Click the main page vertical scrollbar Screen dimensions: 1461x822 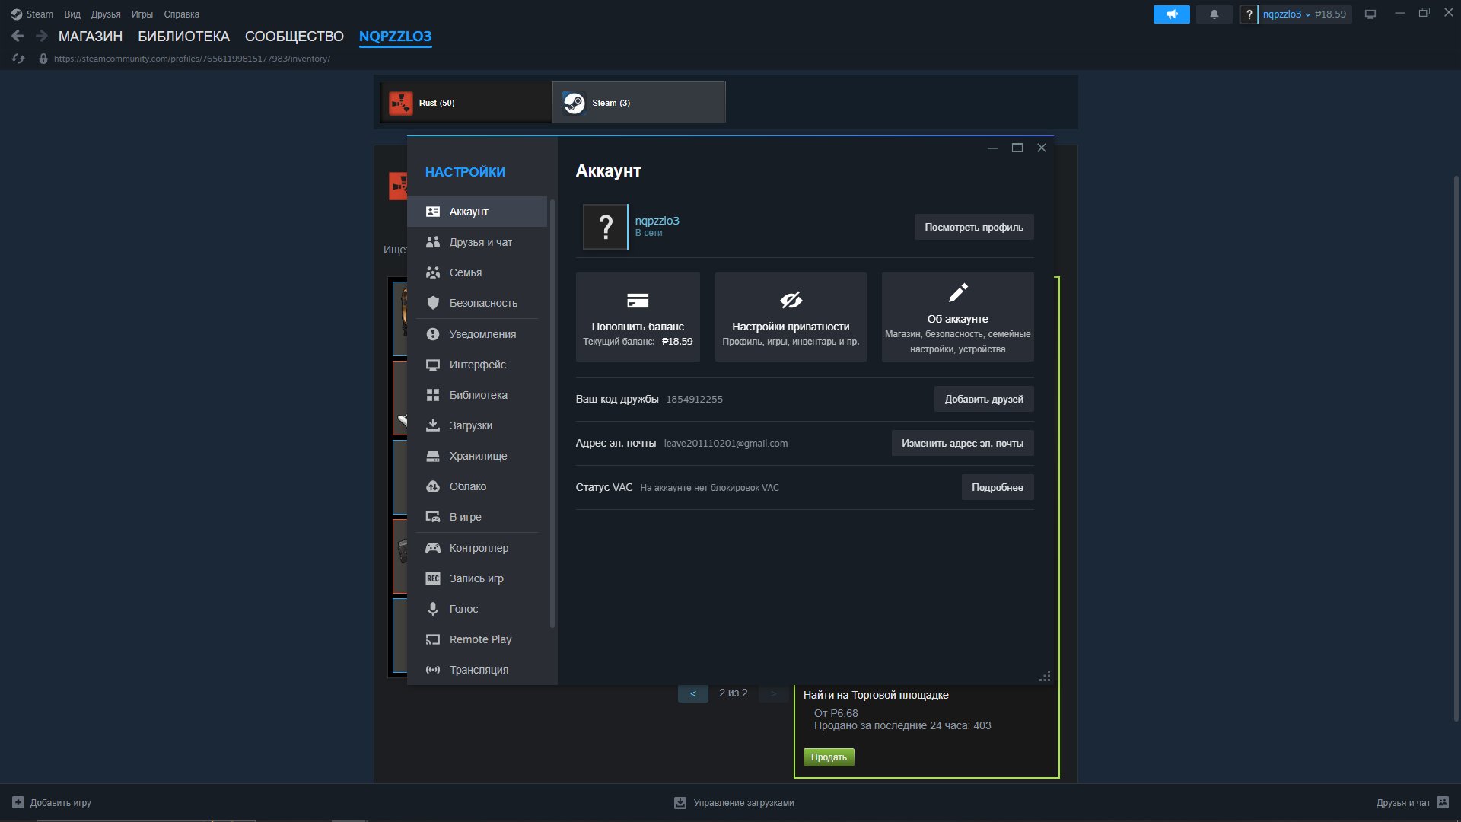(1456, 449)
